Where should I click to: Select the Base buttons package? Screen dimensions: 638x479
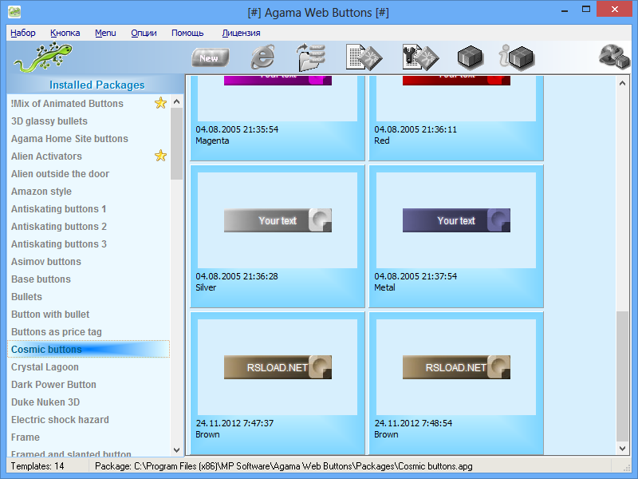[x=41, y=279]
